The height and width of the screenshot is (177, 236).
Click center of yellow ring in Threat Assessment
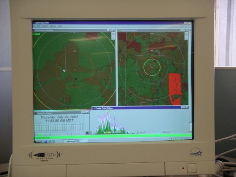tap(151, 67)
